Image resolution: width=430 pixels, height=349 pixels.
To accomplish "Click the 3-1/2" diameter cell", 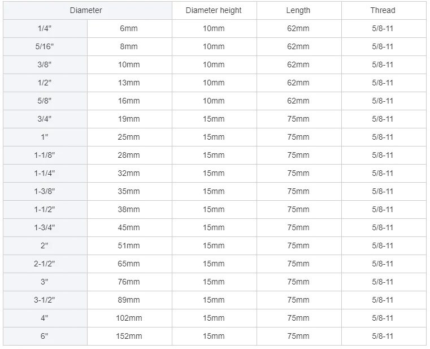I will click(45, 300).
